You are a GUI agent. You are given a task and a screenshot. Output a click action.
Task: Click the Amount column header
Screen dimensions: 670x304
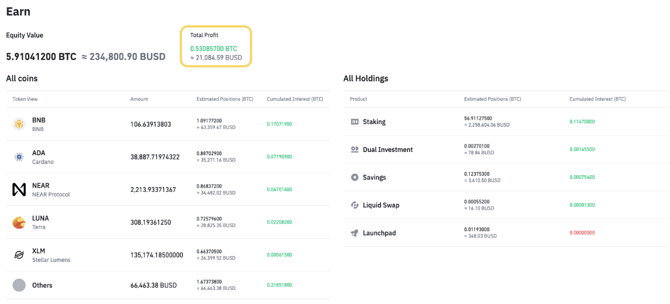pos(139,99)
